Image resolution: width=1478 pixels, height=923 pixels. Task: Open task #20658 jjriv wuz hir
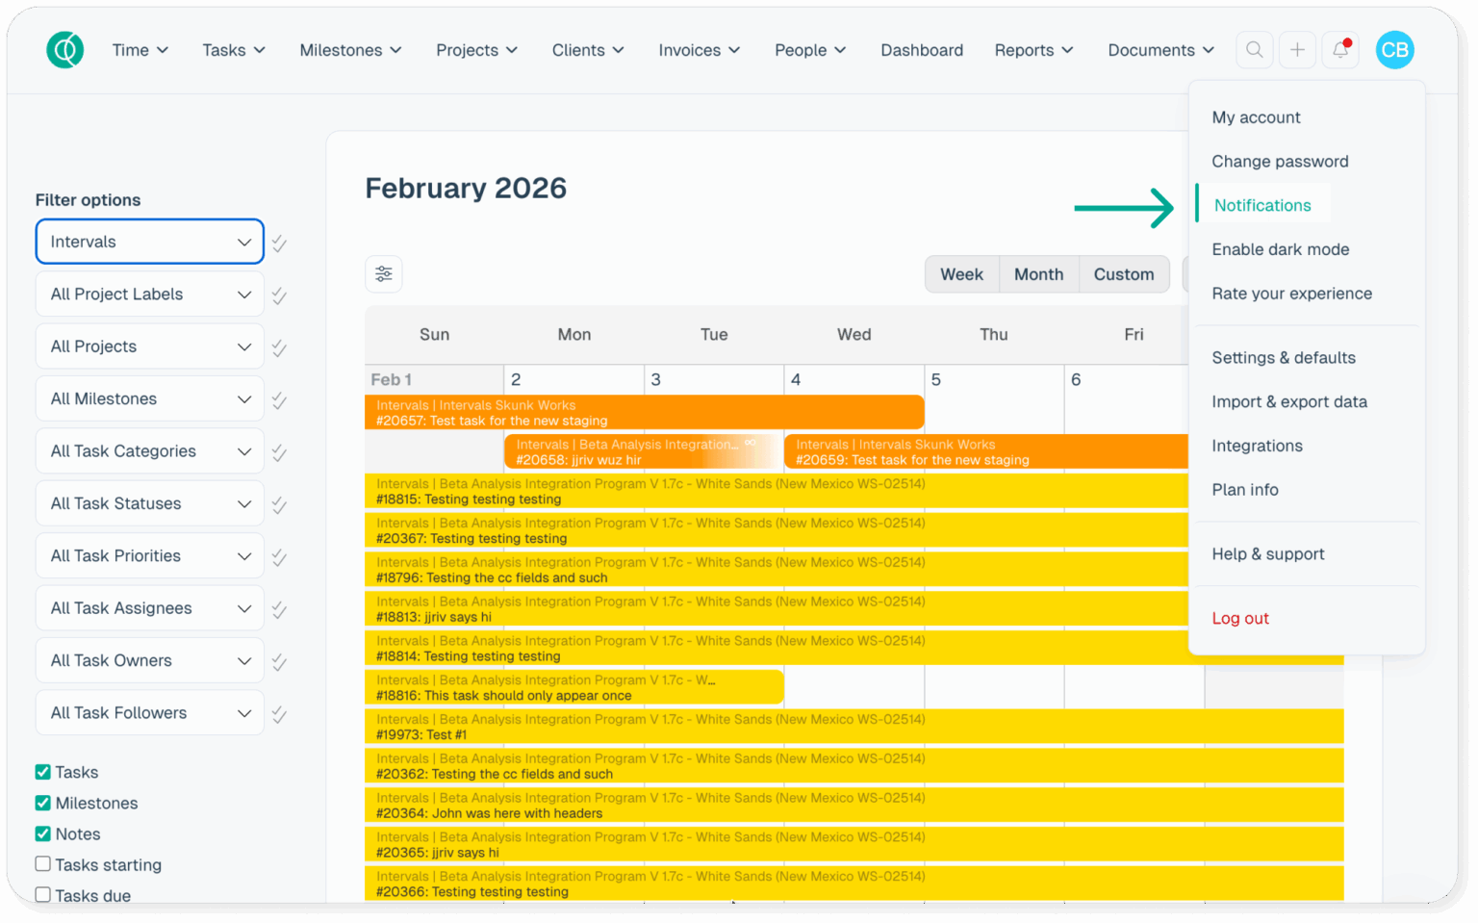coord(642,452)
